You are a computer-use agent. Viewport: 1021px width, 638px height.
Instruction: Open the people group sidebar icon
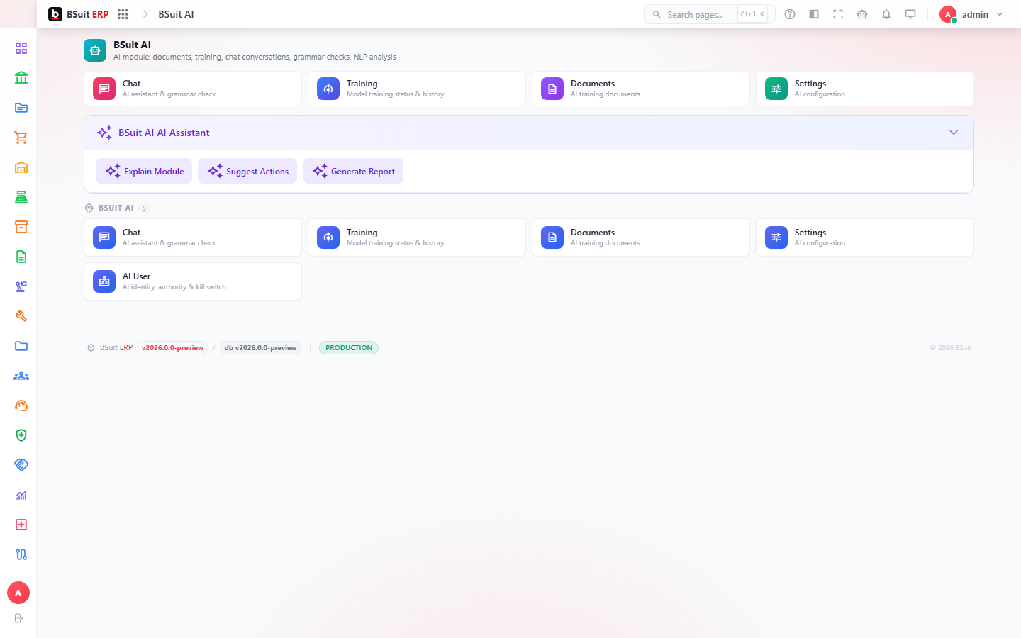[21, 376]
